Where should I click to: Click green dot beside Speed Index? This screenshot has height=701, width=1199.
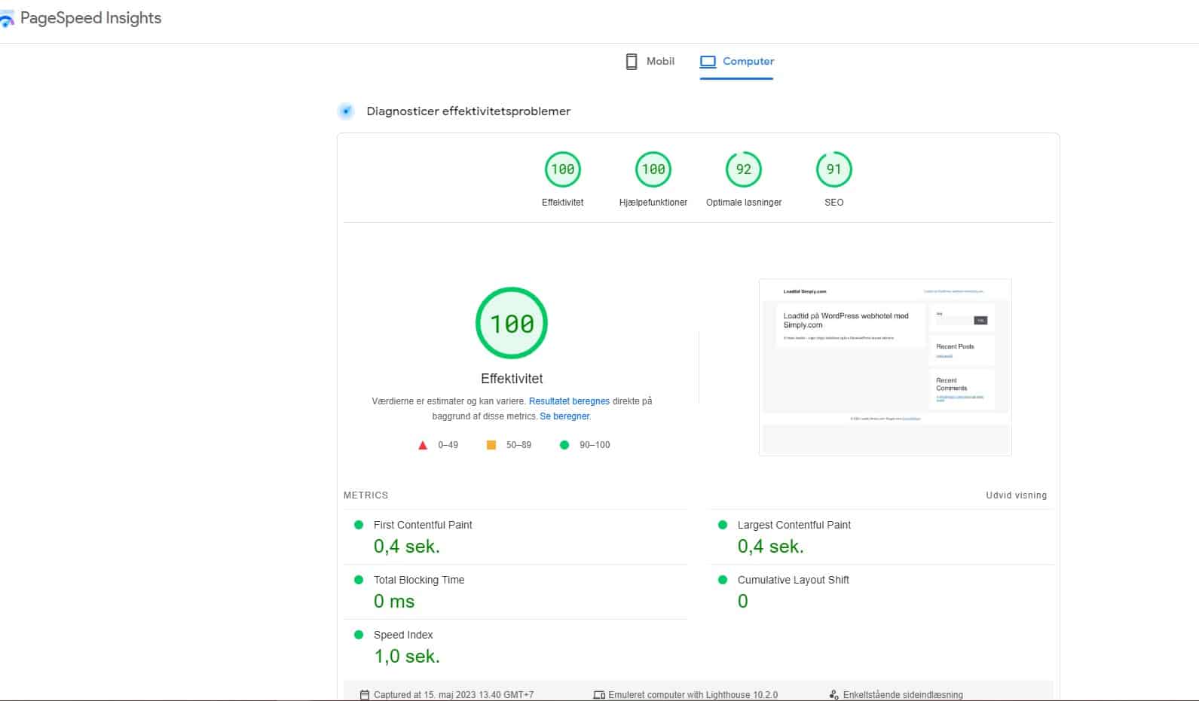(x=359, y=635)
